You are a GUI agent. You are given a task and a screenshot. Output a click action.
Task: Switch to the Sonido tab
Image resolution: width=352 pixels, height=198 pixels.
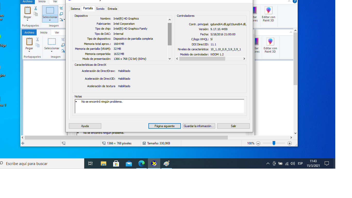[100, 9]
